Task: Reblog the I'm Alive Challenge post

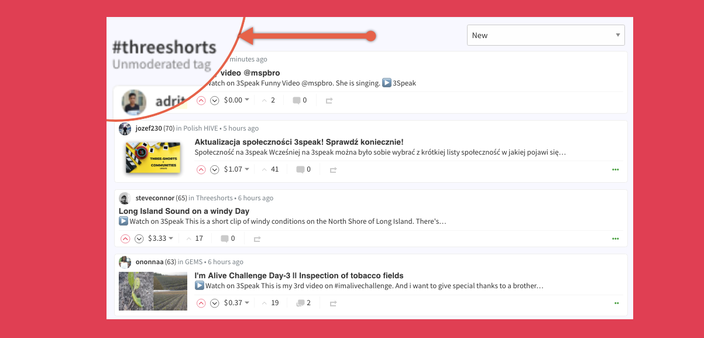Action: point(333,303)
